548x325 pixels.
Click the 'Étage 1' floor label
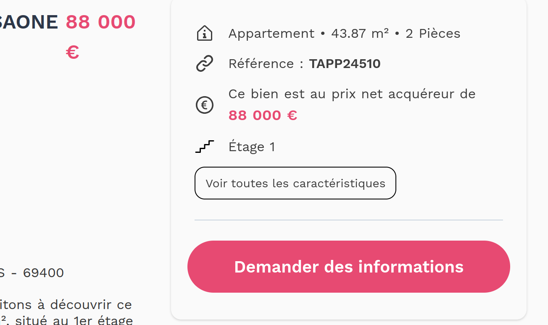[252, 147]
